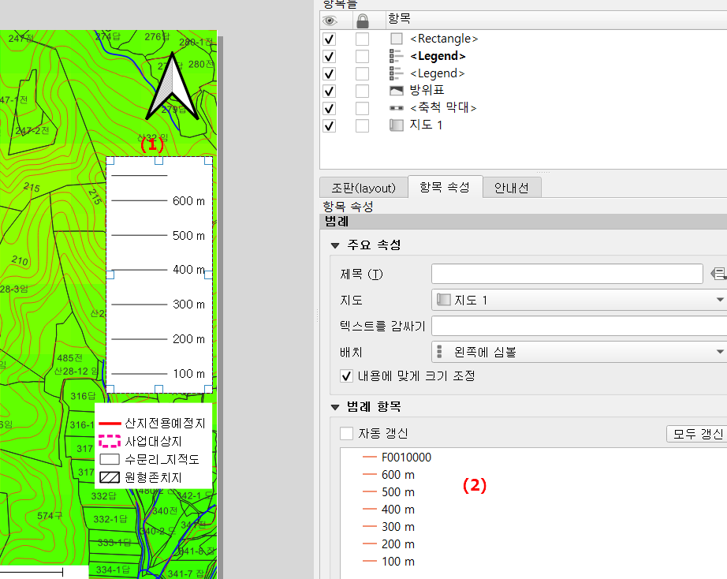Screen dimensions: 727x579
Task: Lock the 축척 막대 item
Action: tap(362, 109)
